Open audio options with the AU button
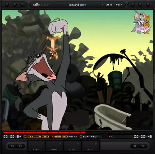The height and width of the screenshot is (154, 155). pos(12,146)
